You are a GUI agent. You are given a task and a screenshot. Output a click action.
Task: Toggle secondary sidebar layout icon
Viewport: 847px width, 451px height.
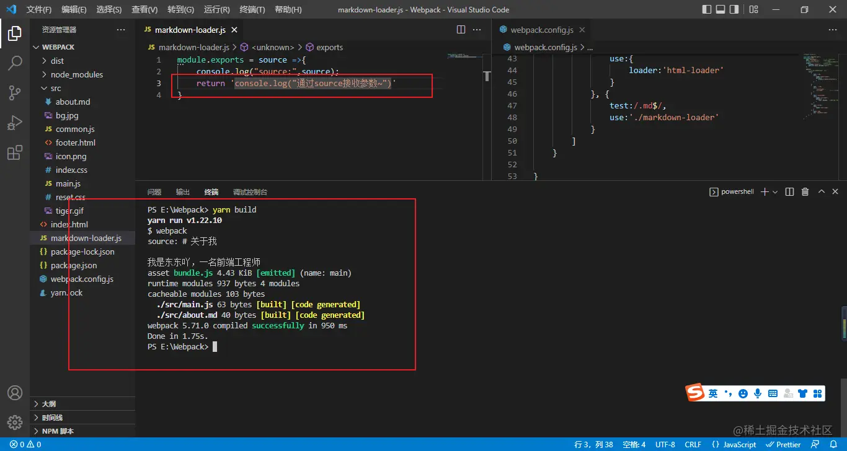[x=734, y=9]
